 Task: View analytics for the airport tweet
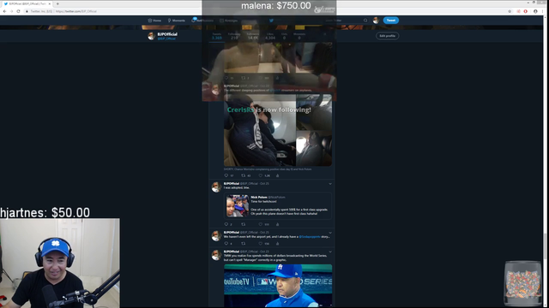pyautogui.click(x=277, y=243)
